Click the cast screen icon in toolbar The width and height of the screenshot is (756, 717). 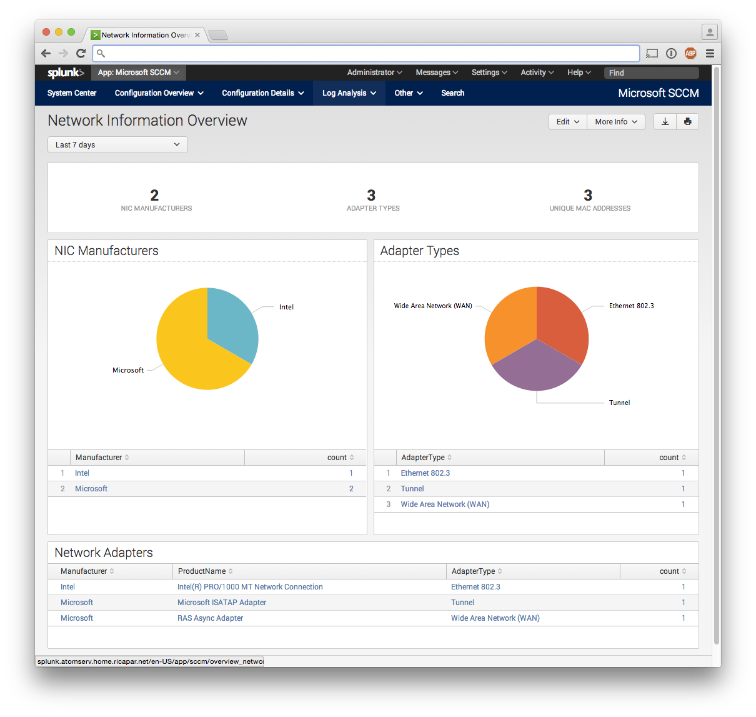(x=652, y=53)
